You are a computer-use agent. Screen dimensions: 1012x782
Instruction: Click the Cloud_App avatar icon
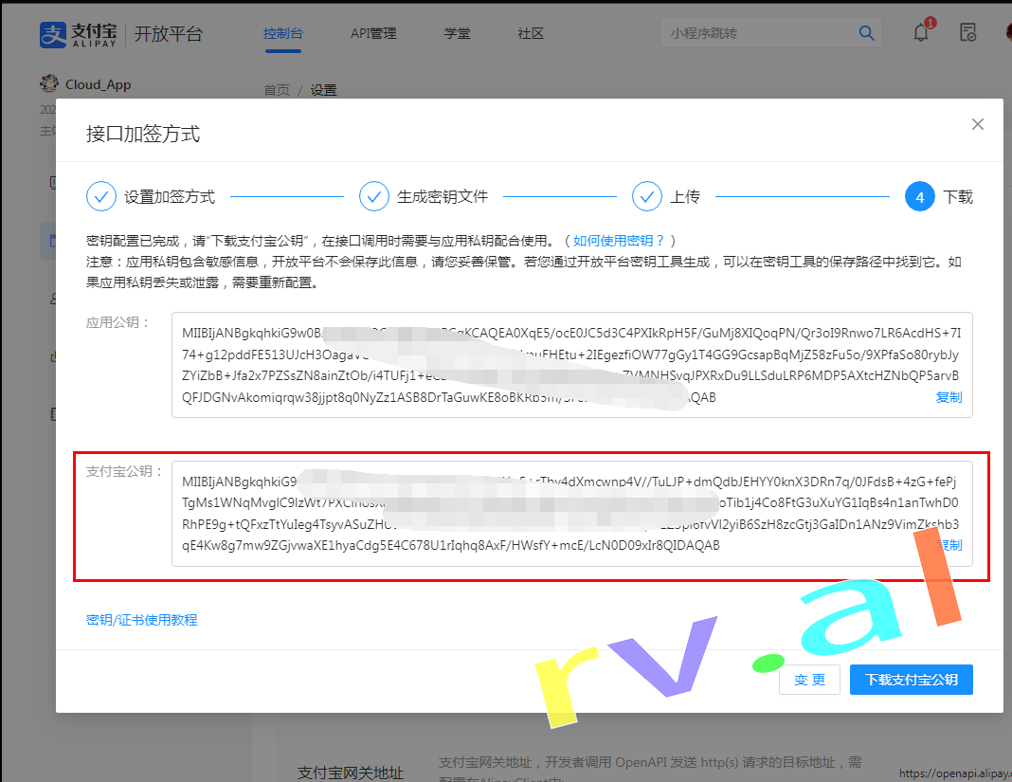tap(49, 83)
